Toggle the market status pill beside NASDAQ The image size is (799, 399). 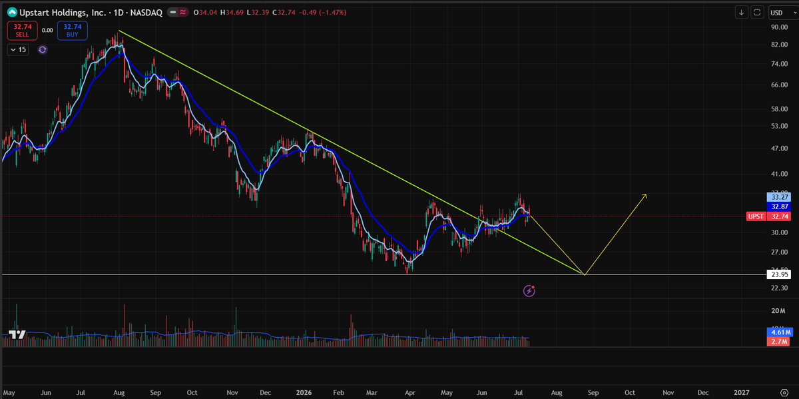coord(173,12)
